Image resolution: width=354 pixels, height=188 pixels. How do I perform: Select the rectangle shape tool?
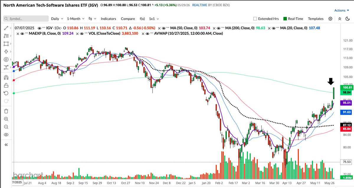point(6,44)
